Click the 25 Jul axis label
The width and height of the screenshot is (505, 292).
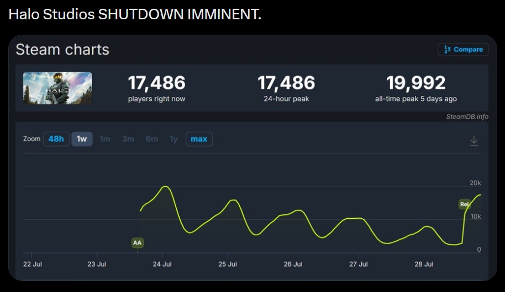(x=228, y=264)
